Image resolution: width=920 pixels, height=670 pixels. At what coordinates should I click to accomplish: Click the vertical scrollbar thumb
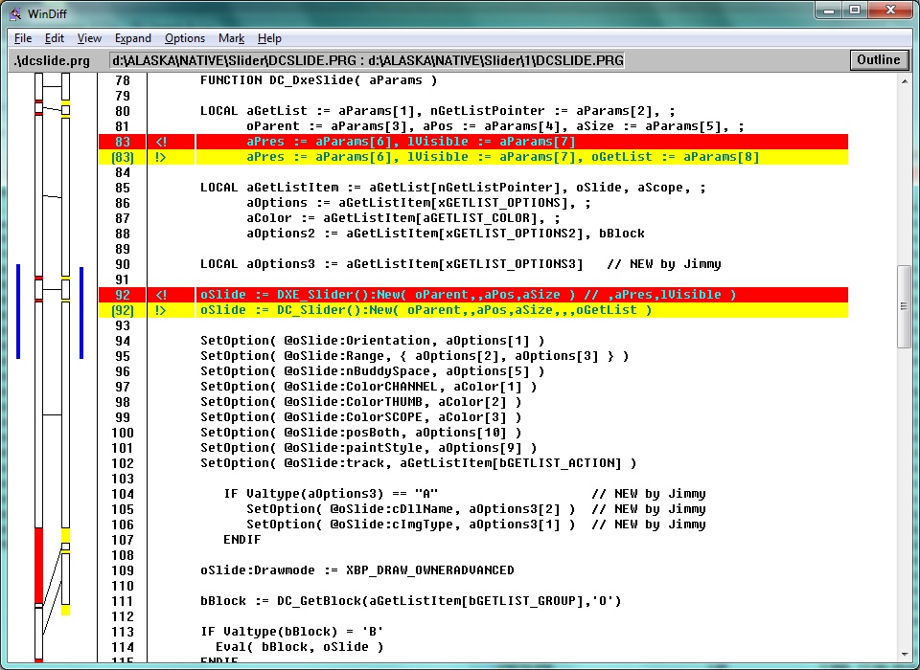point(905,306)
